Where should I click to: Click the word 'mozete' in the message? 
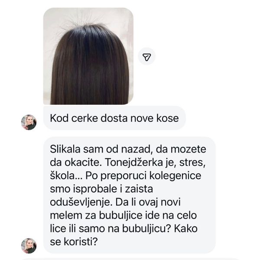coord(188,149)
